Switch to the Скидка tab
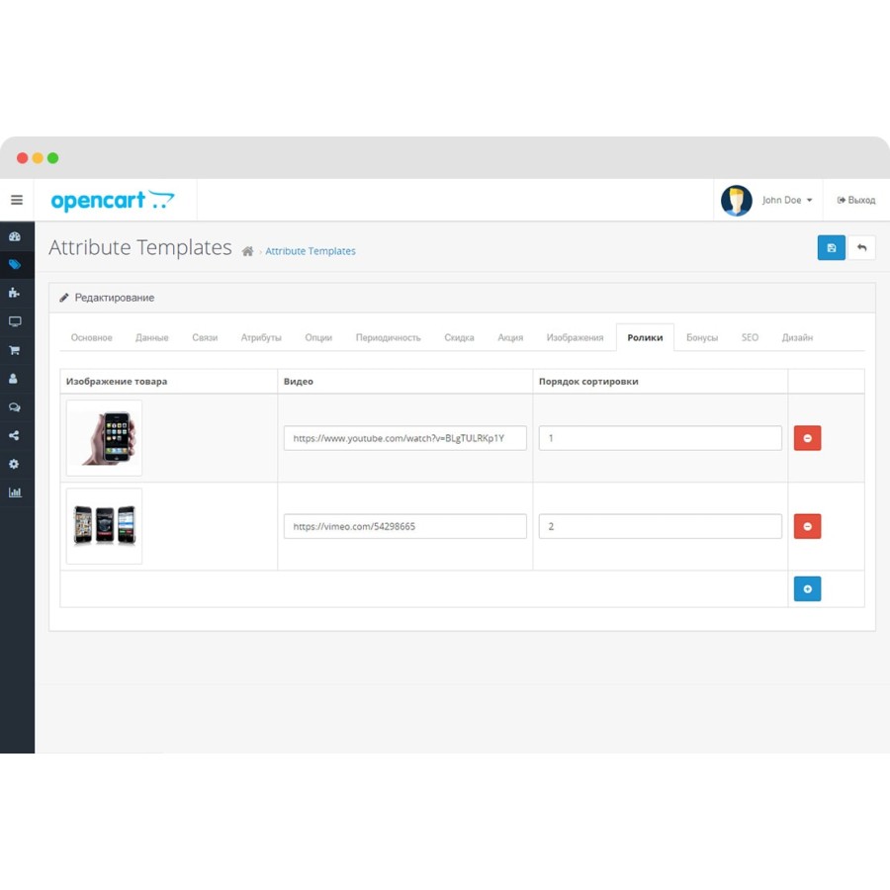 pos(459,338)
